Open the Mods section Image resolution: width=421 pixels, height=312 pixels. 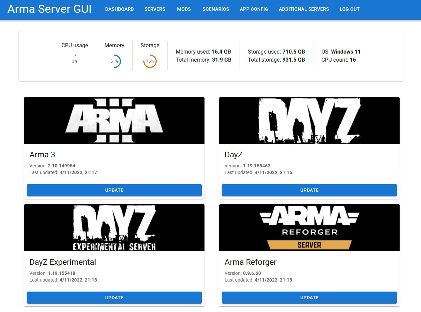click(x=184, y=9)
